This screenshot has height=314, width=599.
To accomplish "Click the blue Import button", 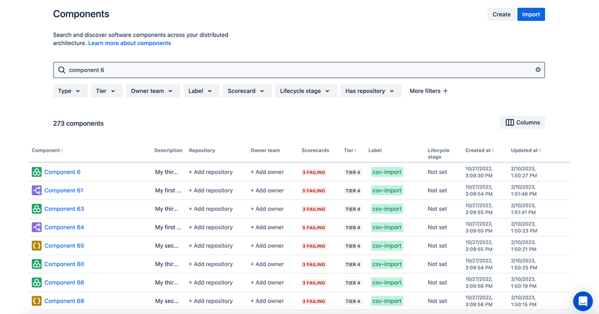I will click(x=531, y=14).
